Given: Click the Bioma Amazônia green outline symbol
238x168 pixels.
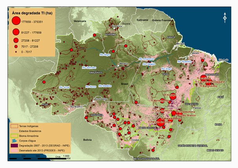Looking at the screenshot, I should [x=14, y=136].
